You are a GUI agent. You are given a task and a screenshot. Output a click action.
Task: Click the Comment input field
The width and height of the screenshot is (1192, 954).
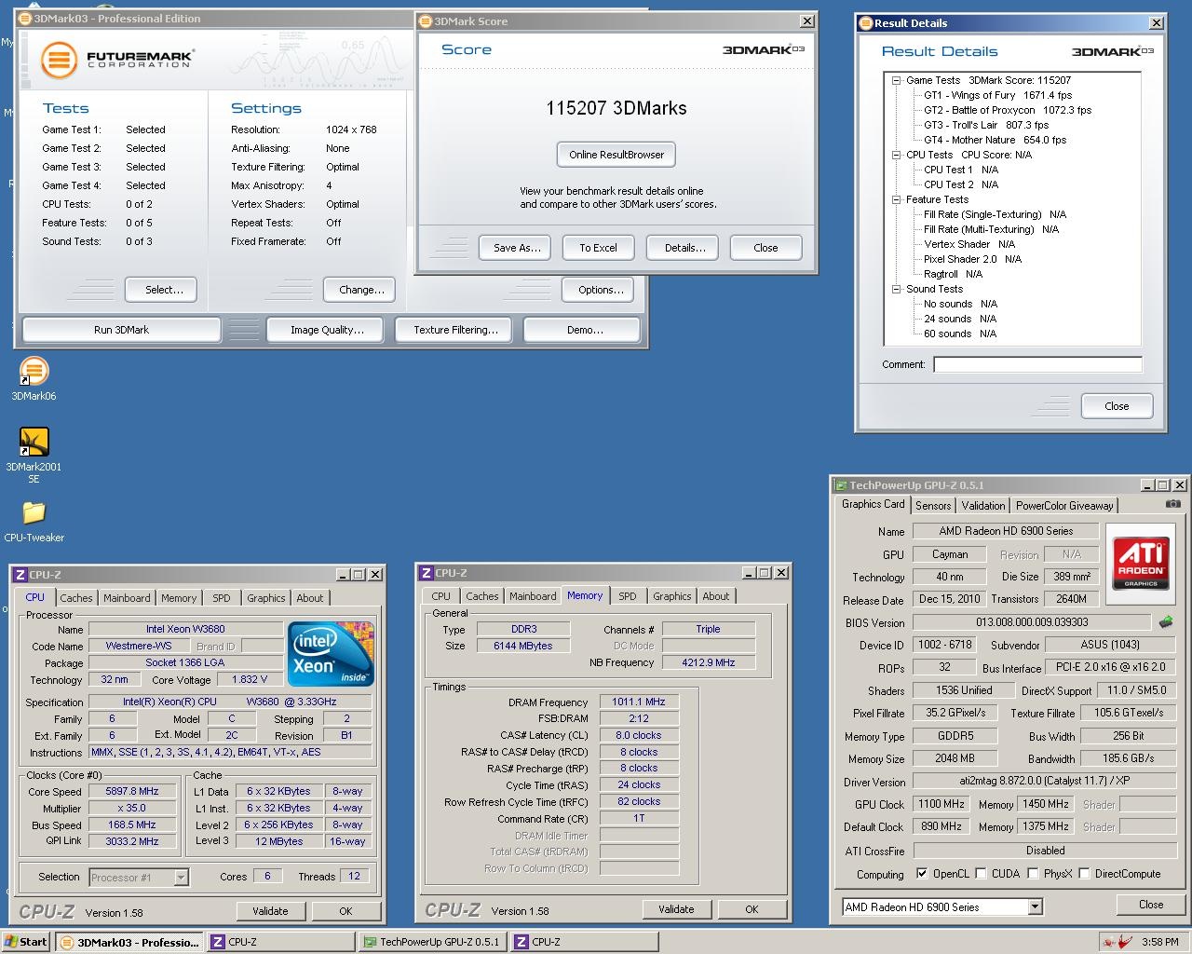(1037, 364)
